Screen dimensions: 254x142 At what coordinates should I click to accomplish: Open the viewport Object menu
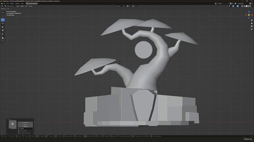tap(31, 6)
